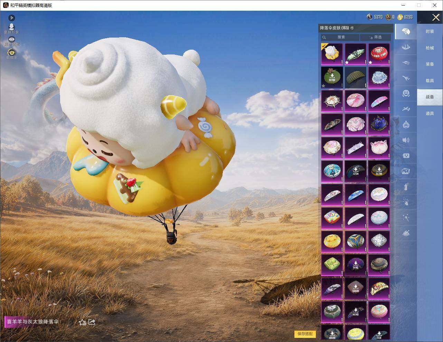Open the 筛选 filter options
The width and height of the screenshot is (443, 342).
[376, 37]
